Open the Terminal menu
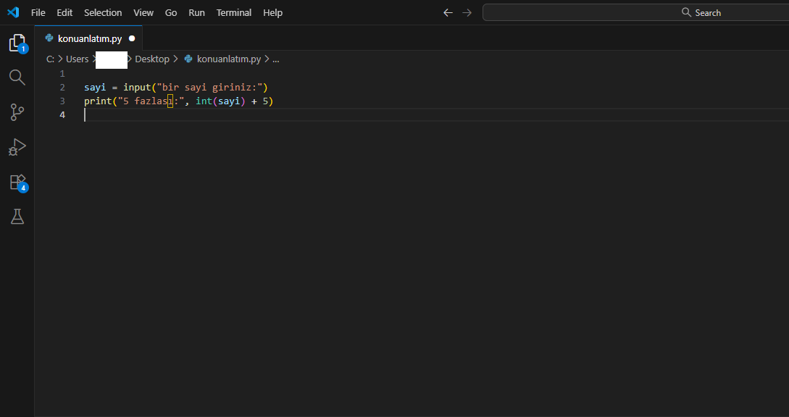 coord(233,12)
